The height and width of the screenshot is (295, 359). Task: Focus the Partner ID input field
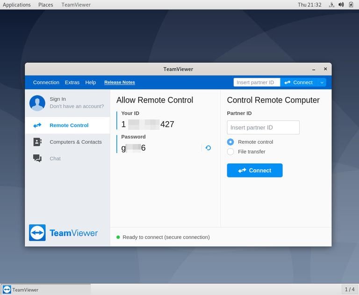point(263,127)
